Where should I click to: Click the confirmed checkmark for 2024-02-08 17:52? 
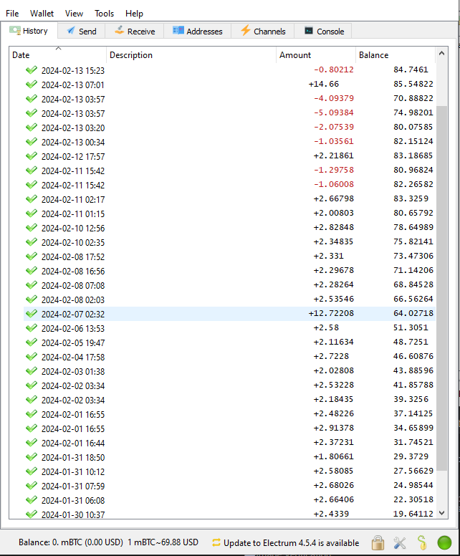(32, 257)
